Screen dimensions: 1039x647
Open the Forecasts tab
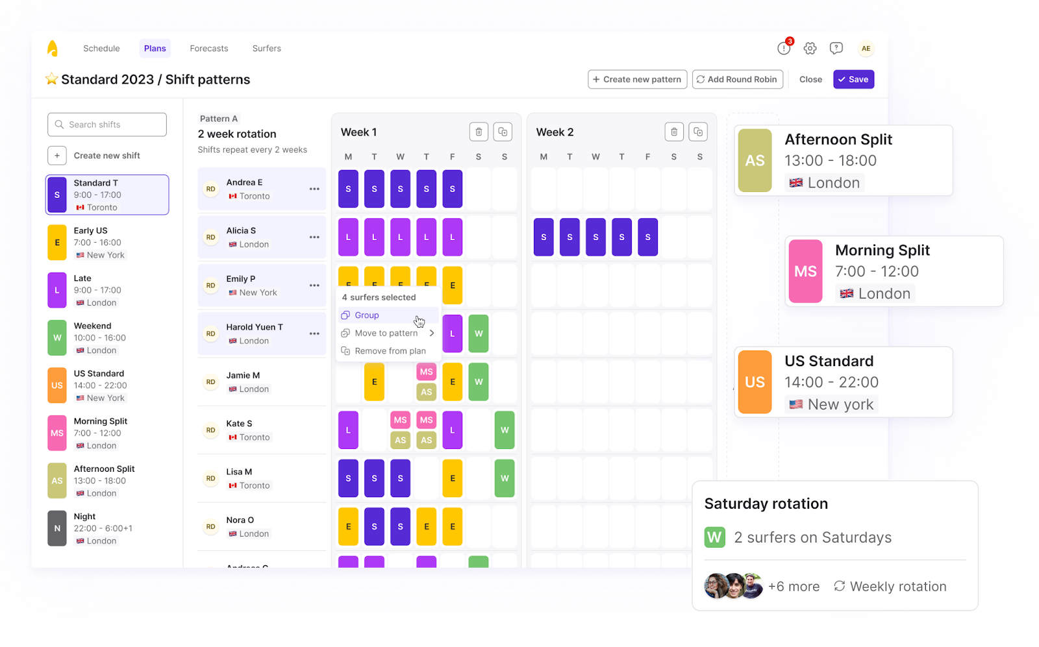pyautogui.click(x=209, y=48)
